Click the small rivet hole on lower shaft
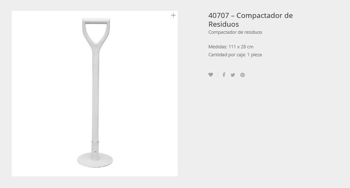 [x=95, y=152]
